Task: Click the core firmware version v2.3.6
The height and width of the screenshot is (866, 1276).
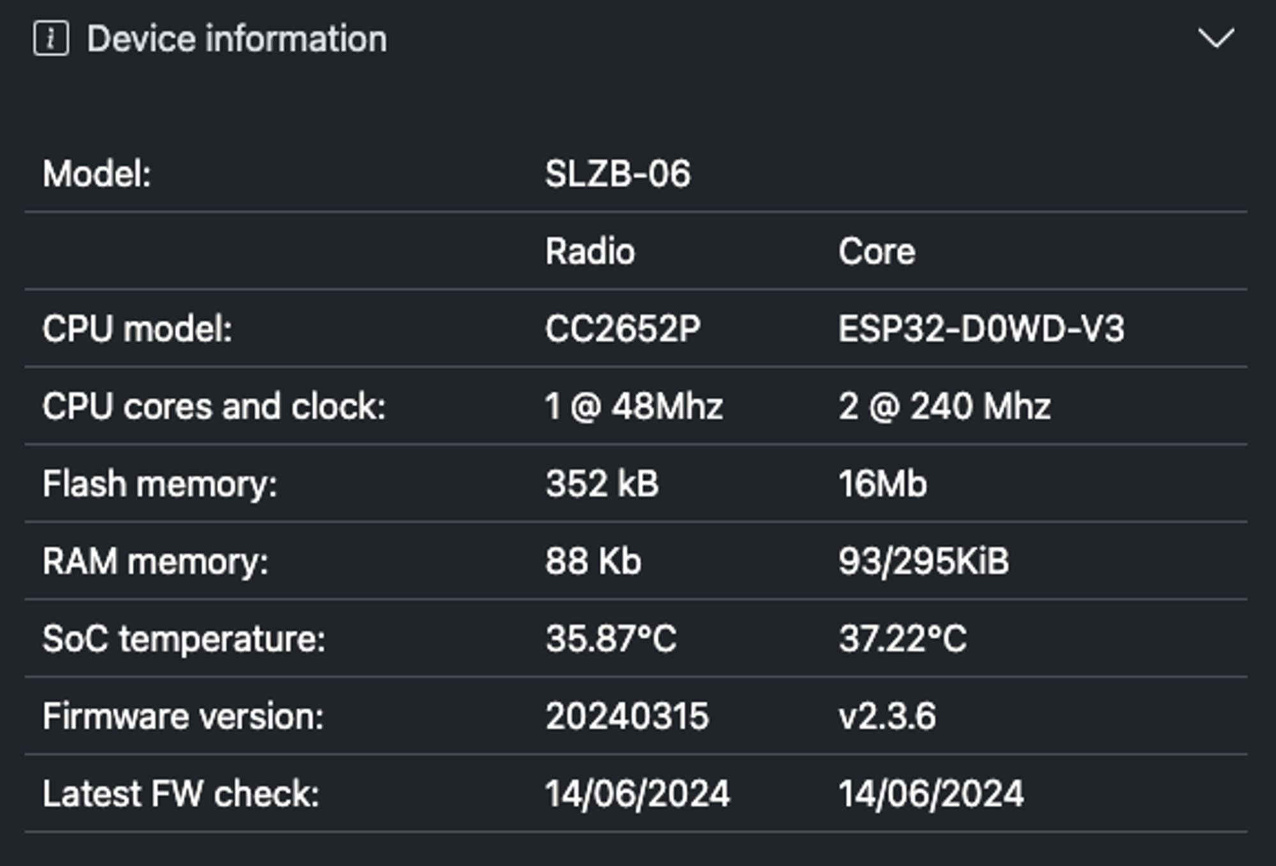Action: point(887,716)
